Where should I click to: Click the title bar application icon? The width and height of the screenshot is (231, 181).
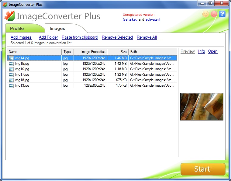5,5
